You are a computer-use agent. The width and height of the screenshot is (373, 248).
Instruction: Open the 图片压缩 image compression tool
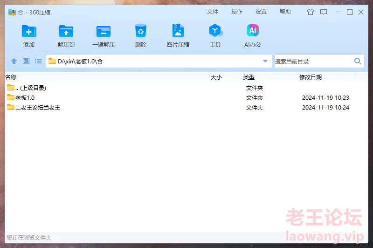(178, 30)
